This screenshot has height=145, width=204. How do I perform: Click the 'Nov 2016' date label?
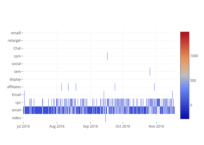156,126
